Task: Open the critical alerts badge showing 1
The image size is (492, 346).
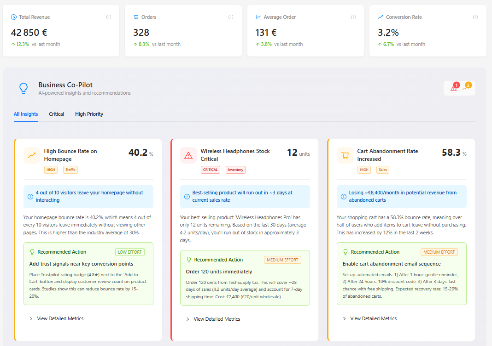Action: click(453, 87)
